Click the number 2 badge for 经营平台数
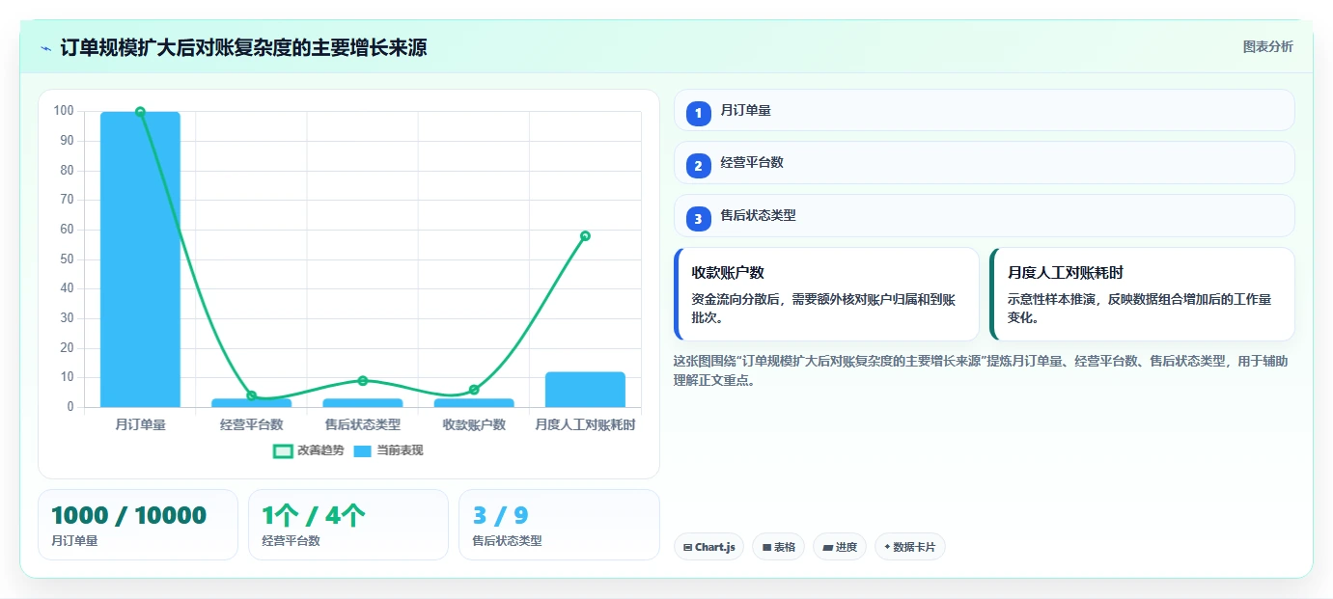Screen dimensions: 1333x599 point(699,166)
